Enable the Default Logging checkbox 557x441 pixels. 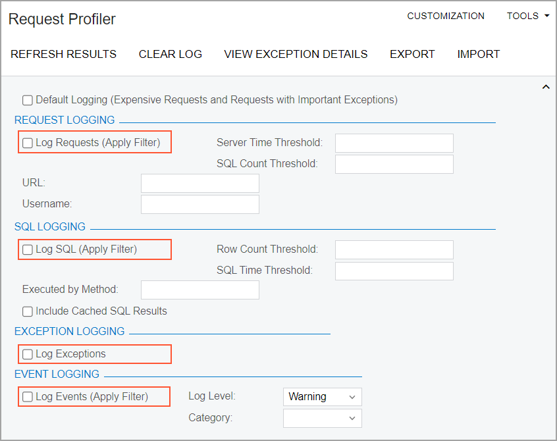[x=28, y=101]
